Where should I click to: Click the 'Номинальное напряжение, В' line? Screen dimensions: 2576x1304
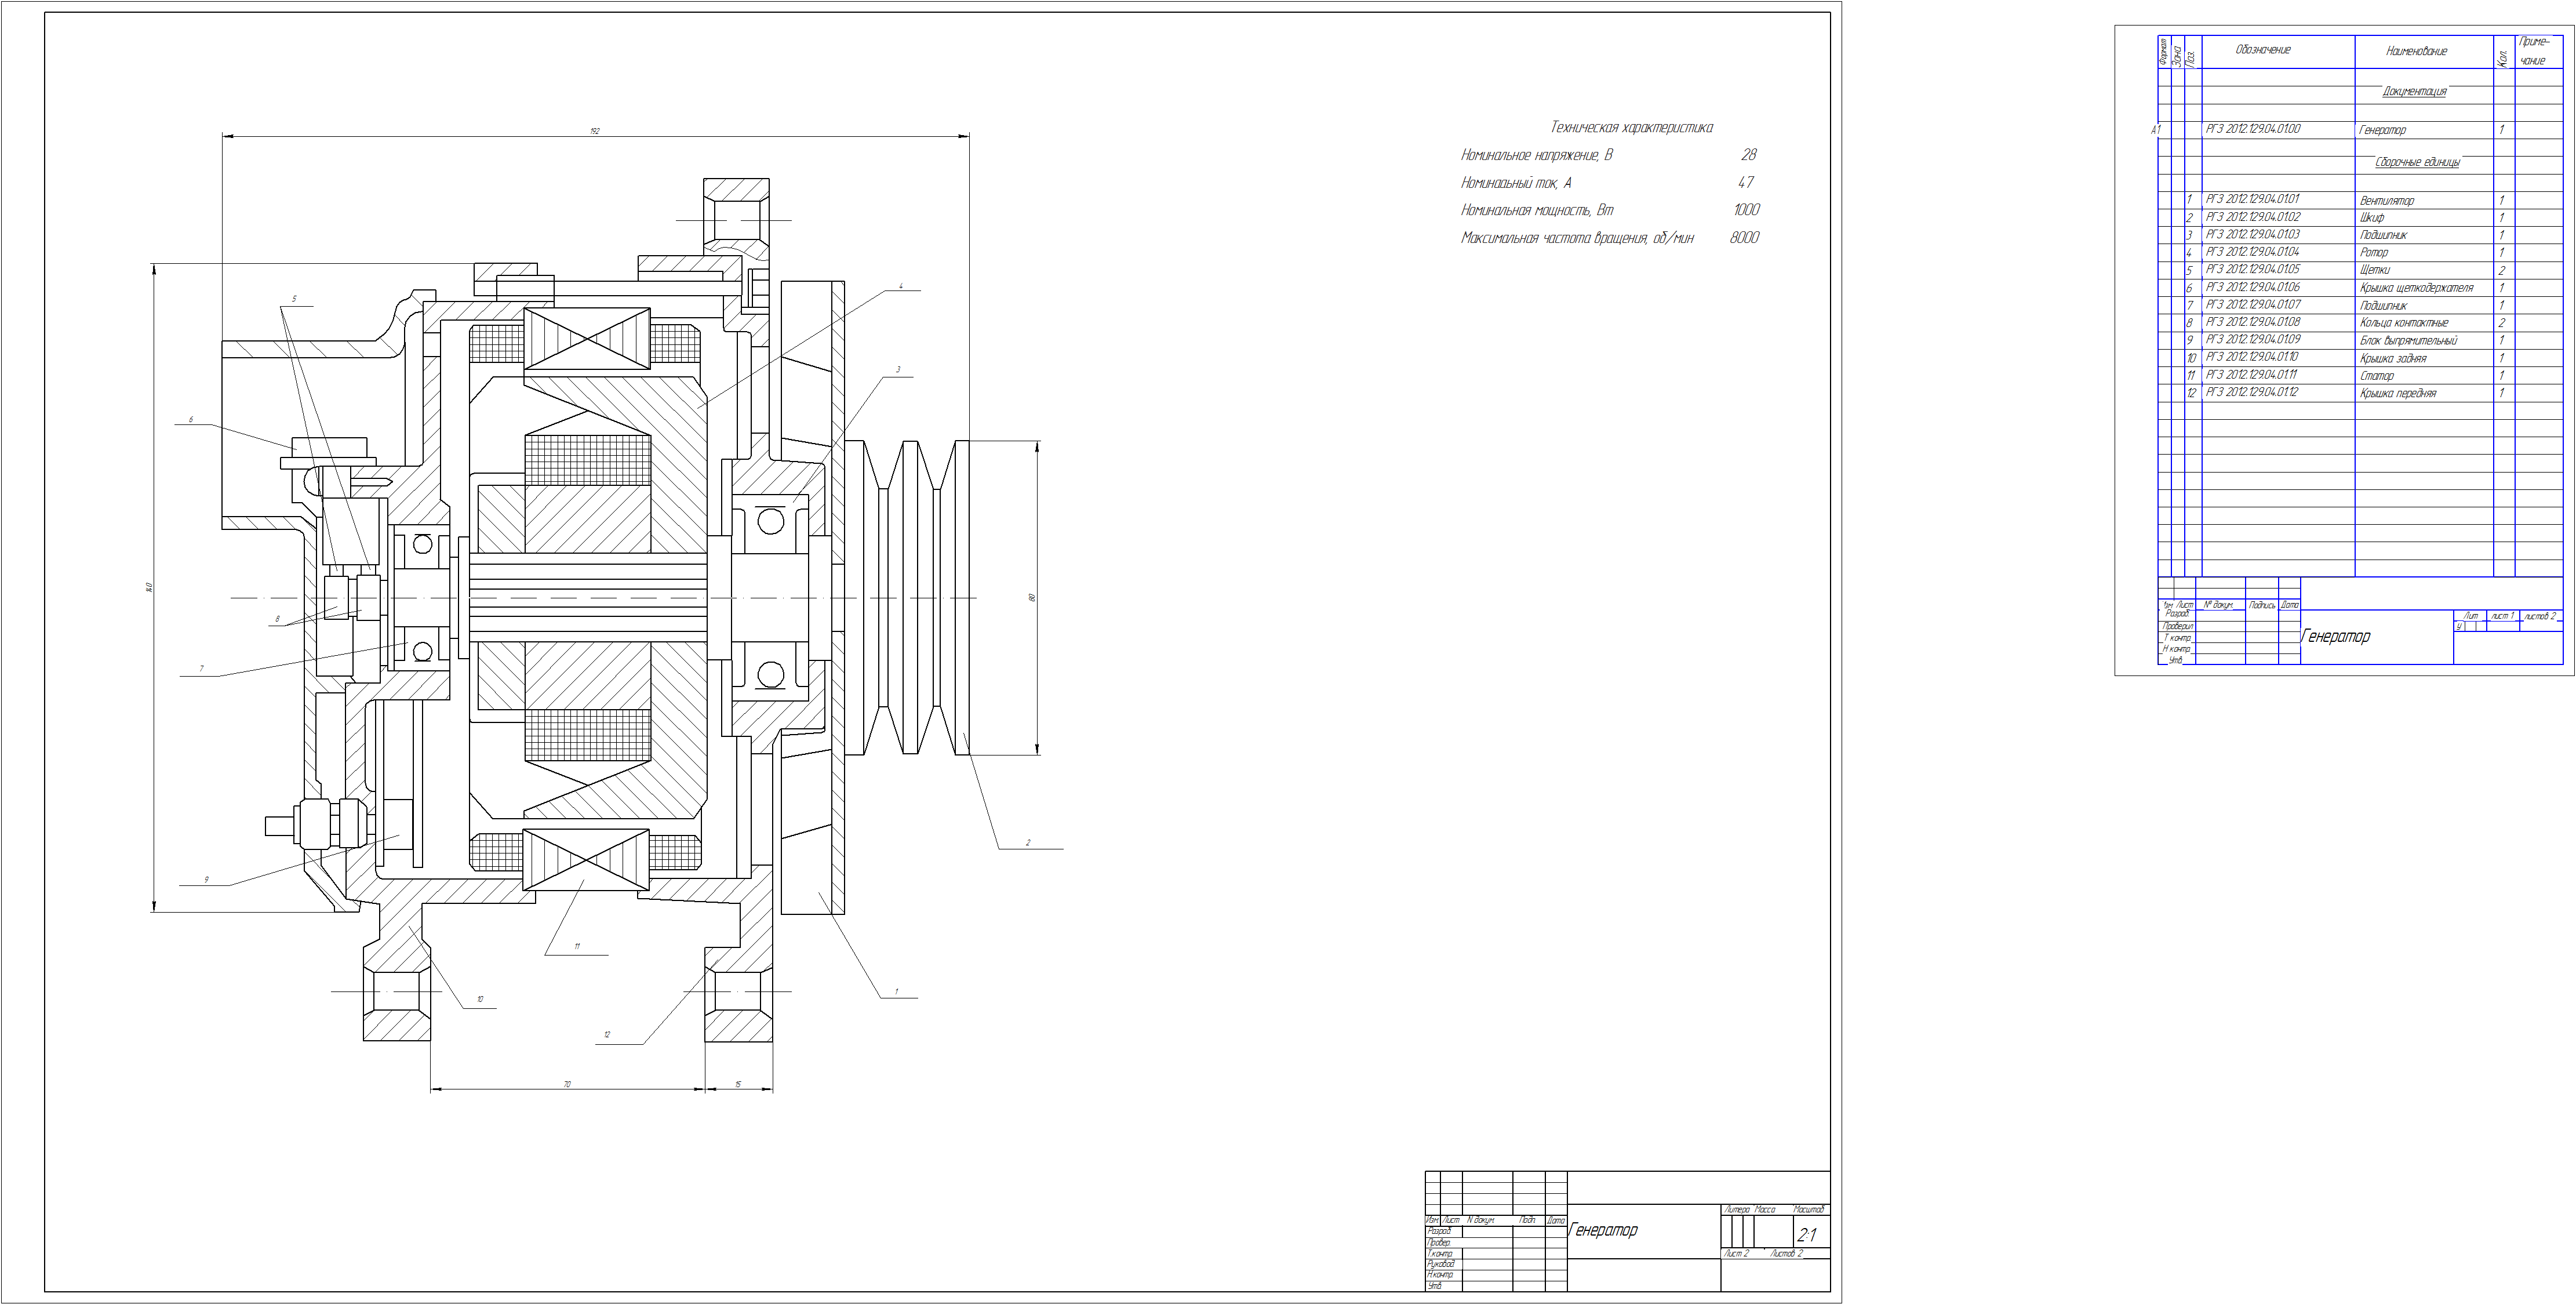1536,155
